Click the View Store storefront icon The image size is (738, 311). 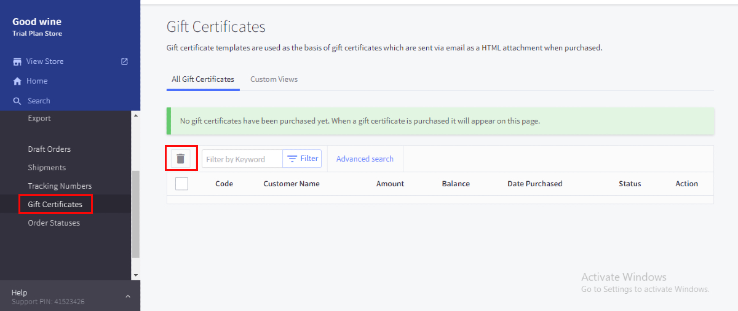pos(17,61)
